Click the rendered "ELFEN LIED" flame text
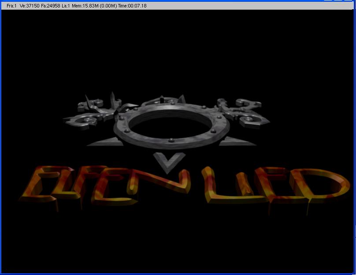The width and height of the screenshot is (356, 275). 184,190
